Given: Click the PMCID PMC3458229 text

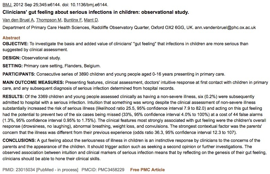Looking at the screenshot, I should 103,170.
